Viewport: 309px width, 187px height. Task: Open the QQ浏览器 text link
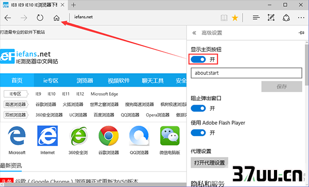[x=130, y=115]
